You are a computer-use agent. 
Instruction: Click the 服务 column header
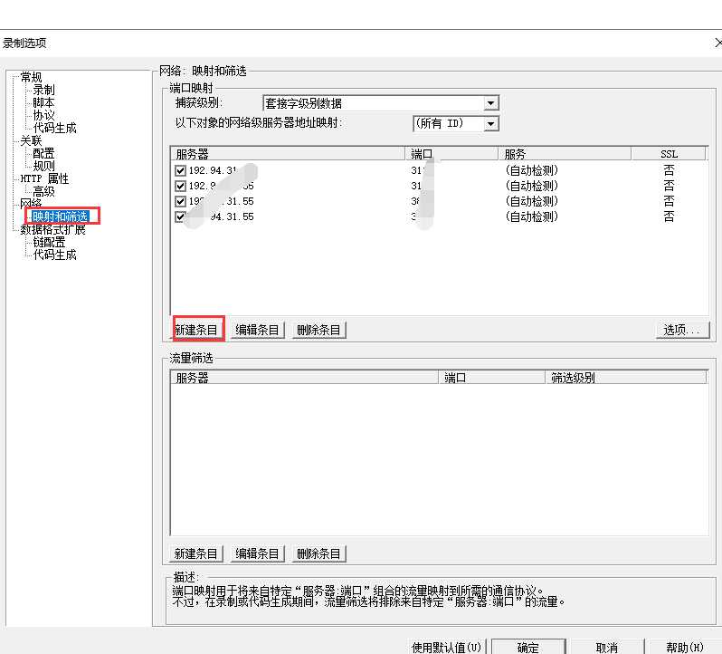point(565,153)
